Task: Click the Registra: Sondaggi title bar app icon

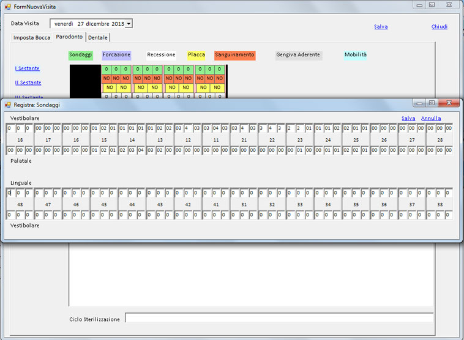Action: [x=8, y=105]
